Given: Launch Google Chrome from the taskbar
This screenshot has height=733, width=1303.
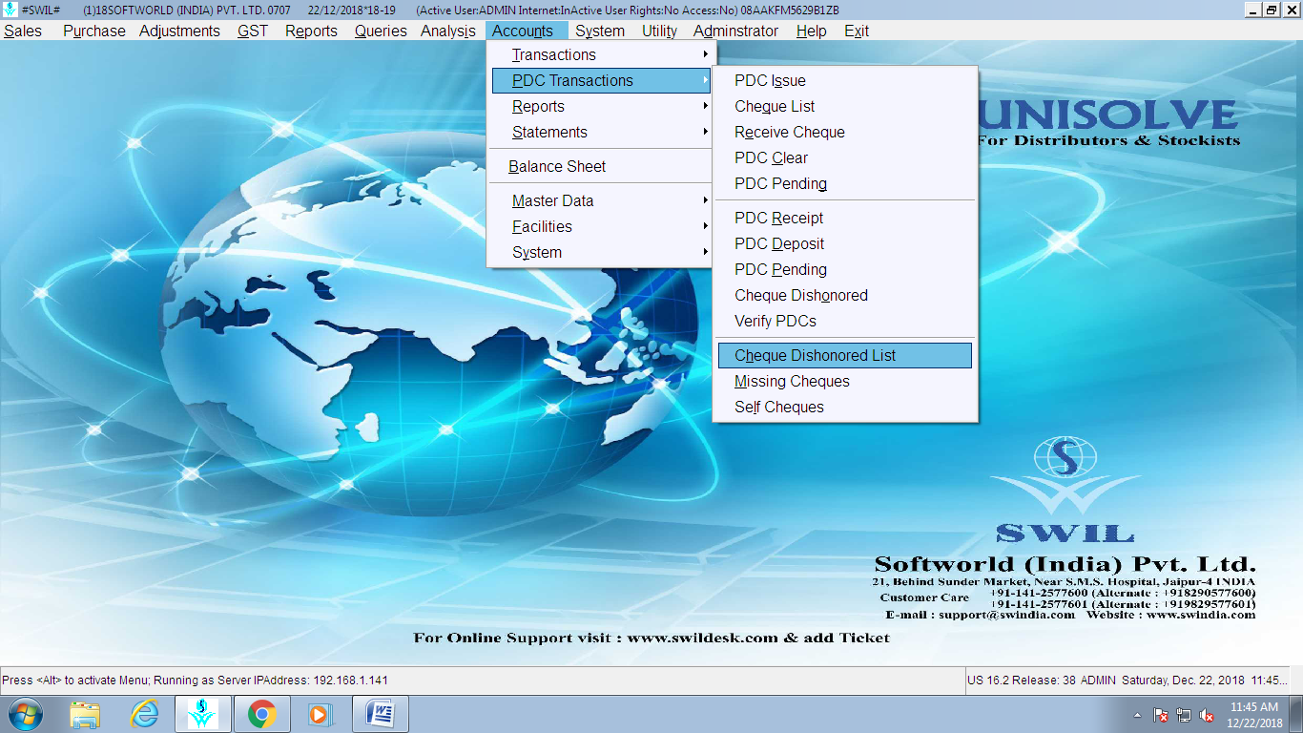Looking at the screenshot, I should click(261, 714).
